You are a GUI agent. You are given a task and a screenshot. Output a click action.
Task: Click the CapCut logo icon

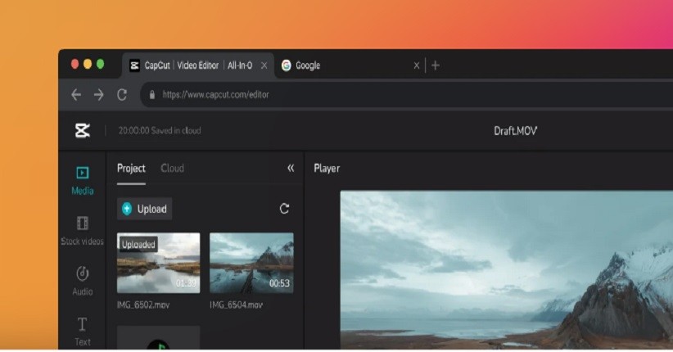pyautogui.click(x=82, y=130)
